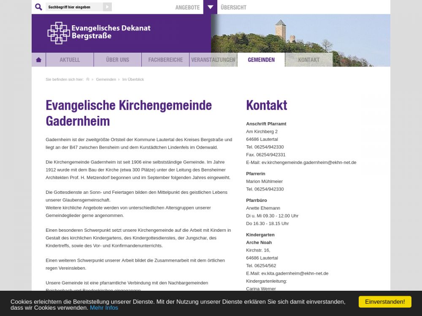Go to the Veranstaltungen tab
422x316 pixels.
pyautogui.click(x=213, y=60)
